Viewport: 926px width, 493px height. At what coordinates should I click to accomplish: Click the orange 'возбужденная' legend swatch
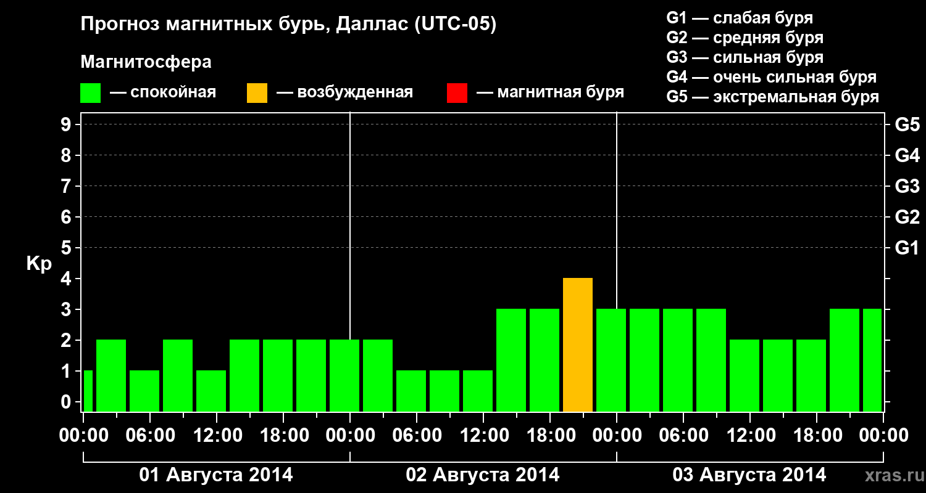coord(257,93)
